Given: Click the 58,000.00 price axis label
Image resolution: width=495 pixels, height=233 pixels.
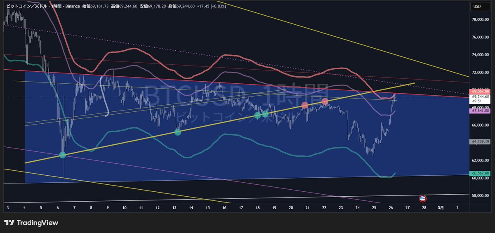Looking at the screenshot, I should [x=480, y=195].
